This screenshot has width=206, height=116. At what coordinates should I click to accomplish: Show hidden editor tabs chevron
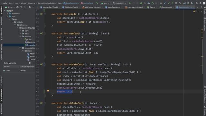point(197,7)
